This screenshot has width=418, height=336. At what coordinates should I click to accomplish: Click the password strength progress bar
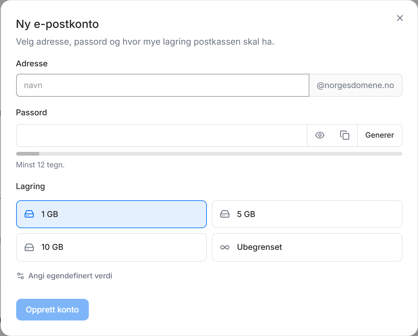click(x=209, y=154)
